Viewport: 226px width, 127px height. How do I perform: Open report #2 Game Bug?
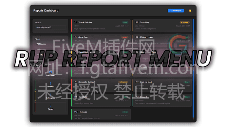(x=162, y=26)
